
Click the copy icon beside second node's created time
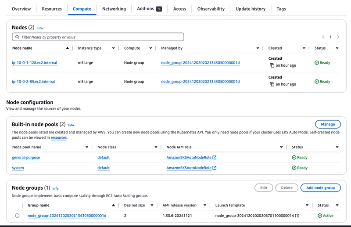coord(272,84)
